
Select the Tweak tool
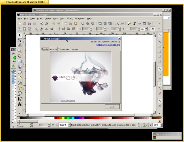pyautogui.click(x=20, y=45)
